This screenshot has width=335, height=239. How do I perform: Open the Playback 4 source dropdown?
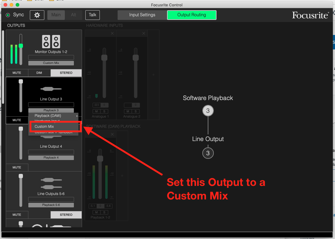click(x=51, y=158)
